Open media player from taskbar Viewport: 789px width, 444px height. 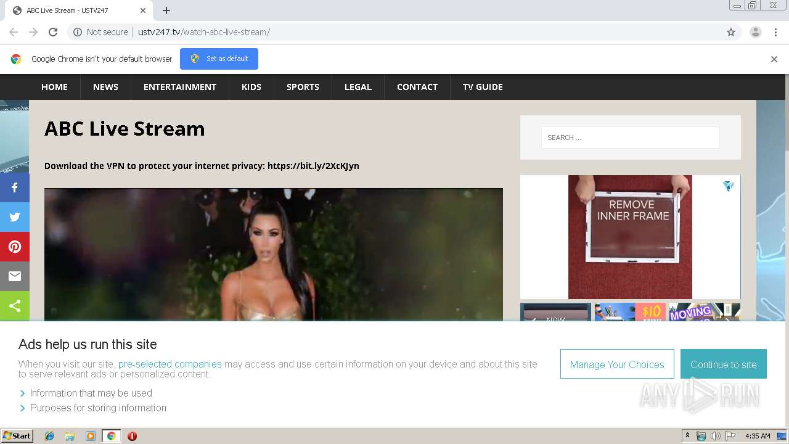click(x=91, y=436)
